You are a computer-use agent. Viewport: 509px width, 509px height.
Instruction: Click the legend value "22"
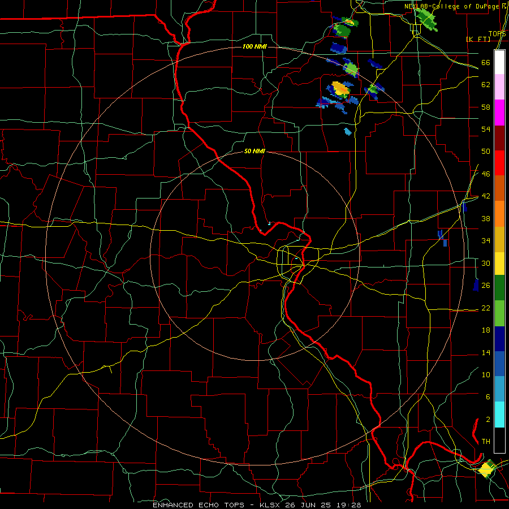pos(486,308)
